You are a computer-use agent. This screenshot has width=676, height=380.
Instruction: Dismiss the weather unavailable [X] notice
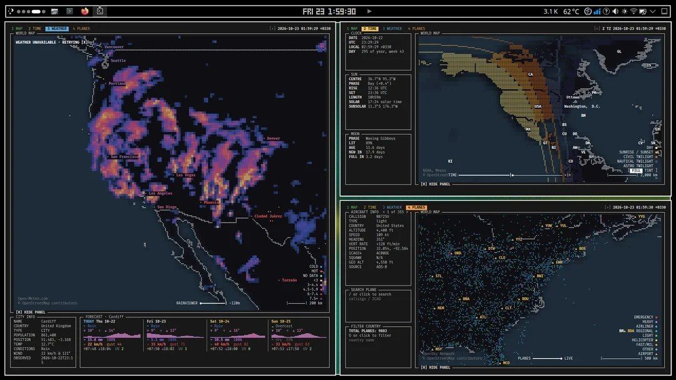pos(84,43)
